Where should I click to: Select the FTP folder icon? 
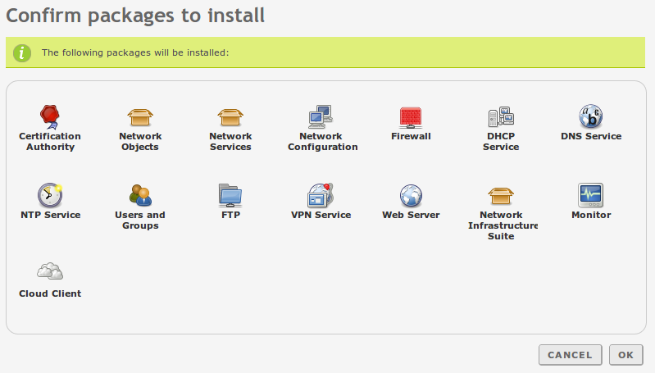pos(230,194)
